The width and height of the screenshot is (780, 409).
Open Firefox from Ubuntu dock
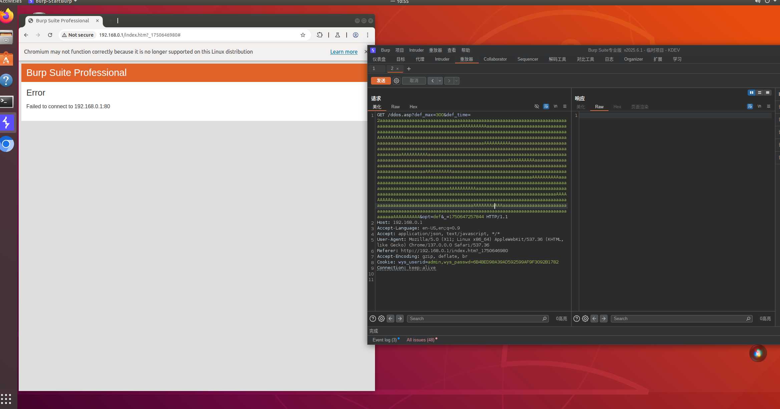coord(7,16)
